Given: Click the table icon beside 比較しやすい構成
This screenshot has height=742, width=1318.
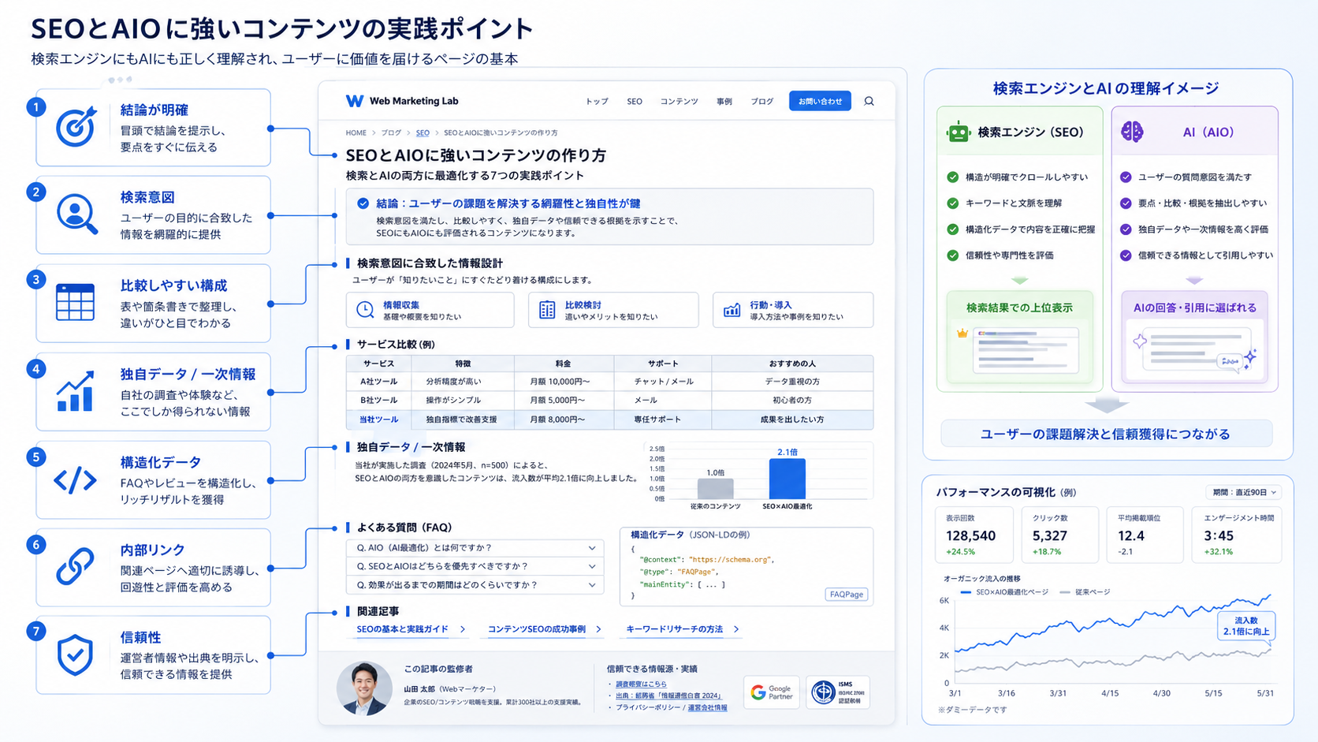Looking at the screenshot, I should pyautogui.click(x=76, y=302).
